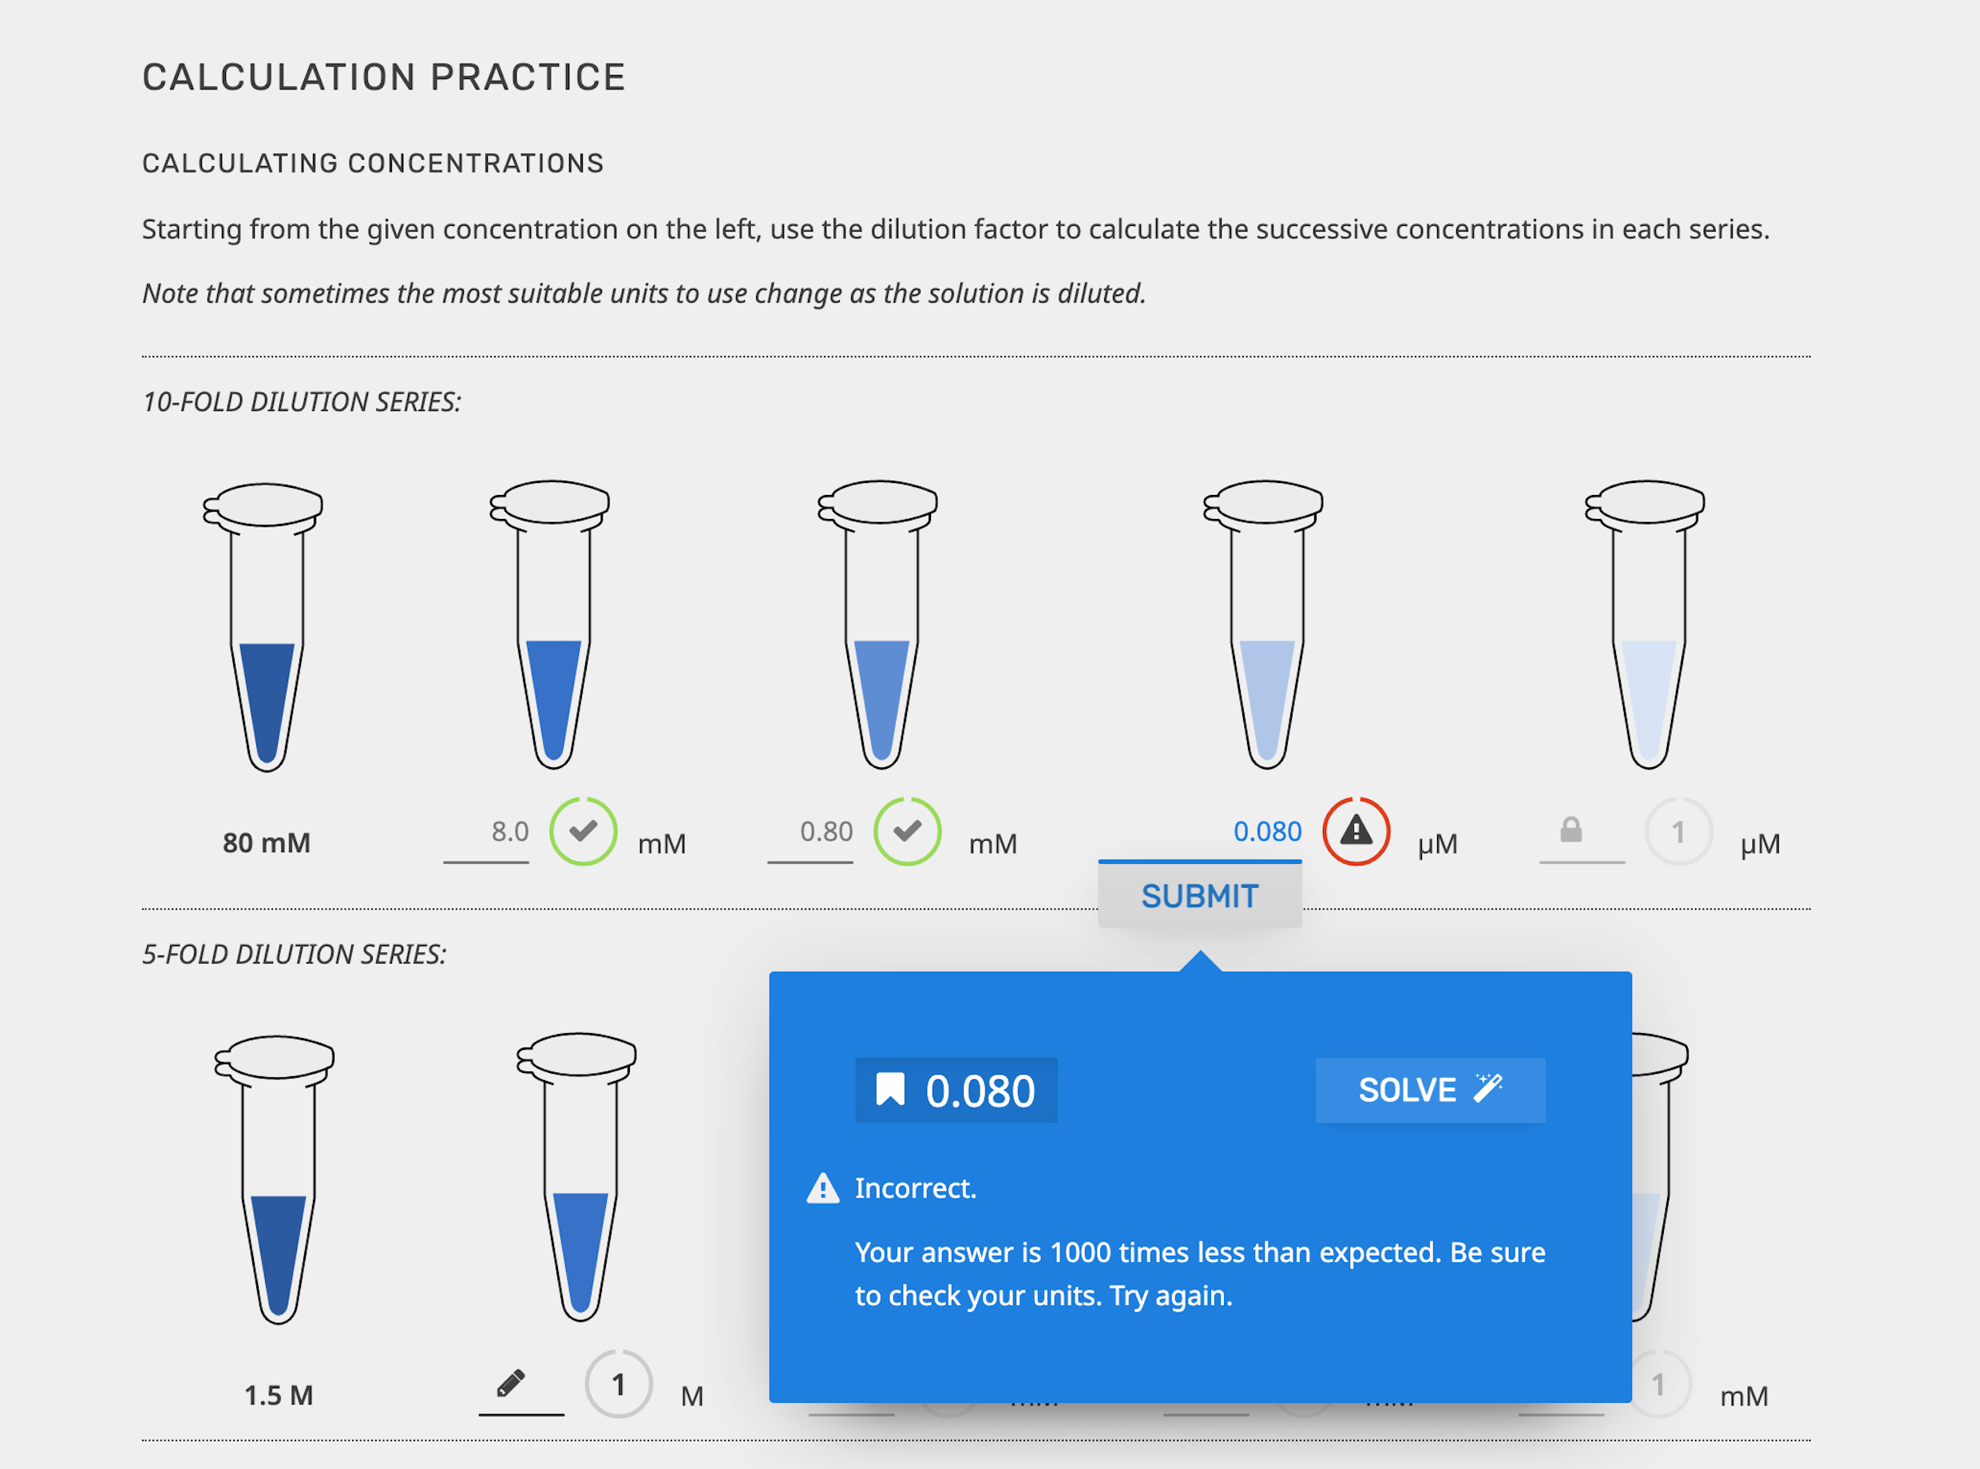Click the 10-FOLD DILUTION SERIES heading
The width and height of the screenshot is (1980, 1469).
(300, 401)
